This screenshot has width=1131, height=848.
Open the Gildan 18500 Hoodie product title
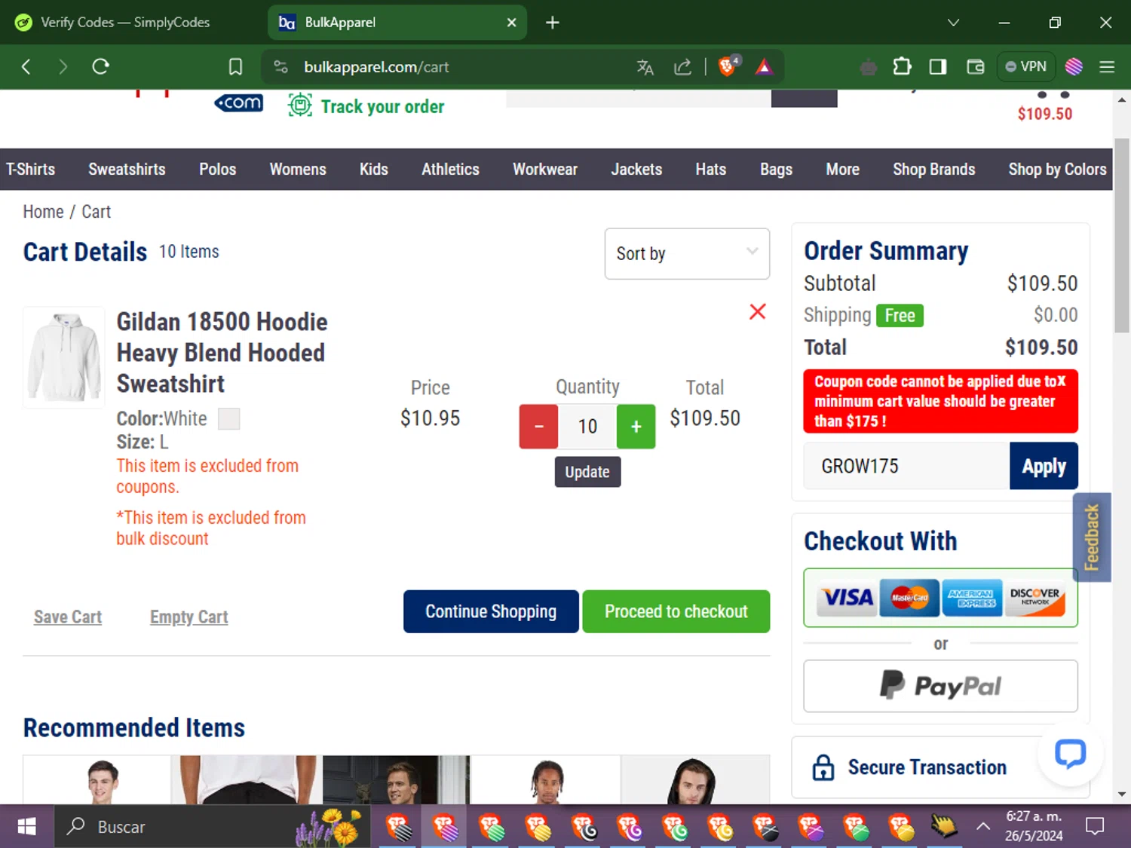222,353
